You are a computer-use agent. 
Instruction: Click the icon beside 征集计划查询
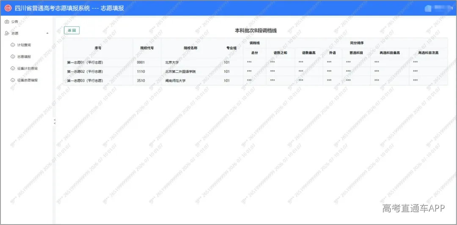(13, 68)
